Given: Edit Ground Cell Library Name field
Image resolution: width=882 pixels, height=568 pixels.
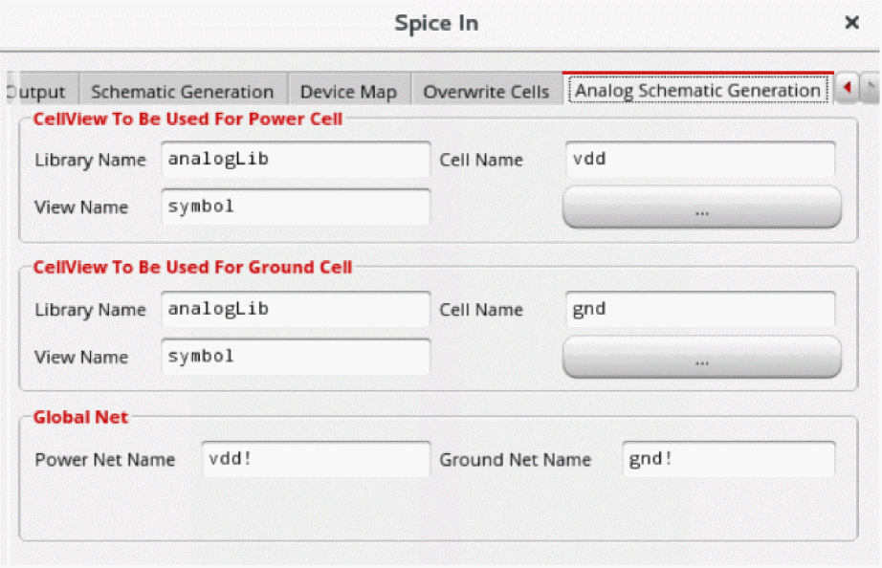Looking at the screenshot, I should [295, 310].
